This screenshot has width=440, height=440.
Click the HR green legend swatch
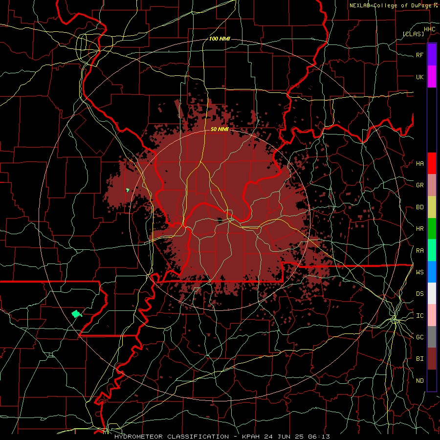pos(432,229)
